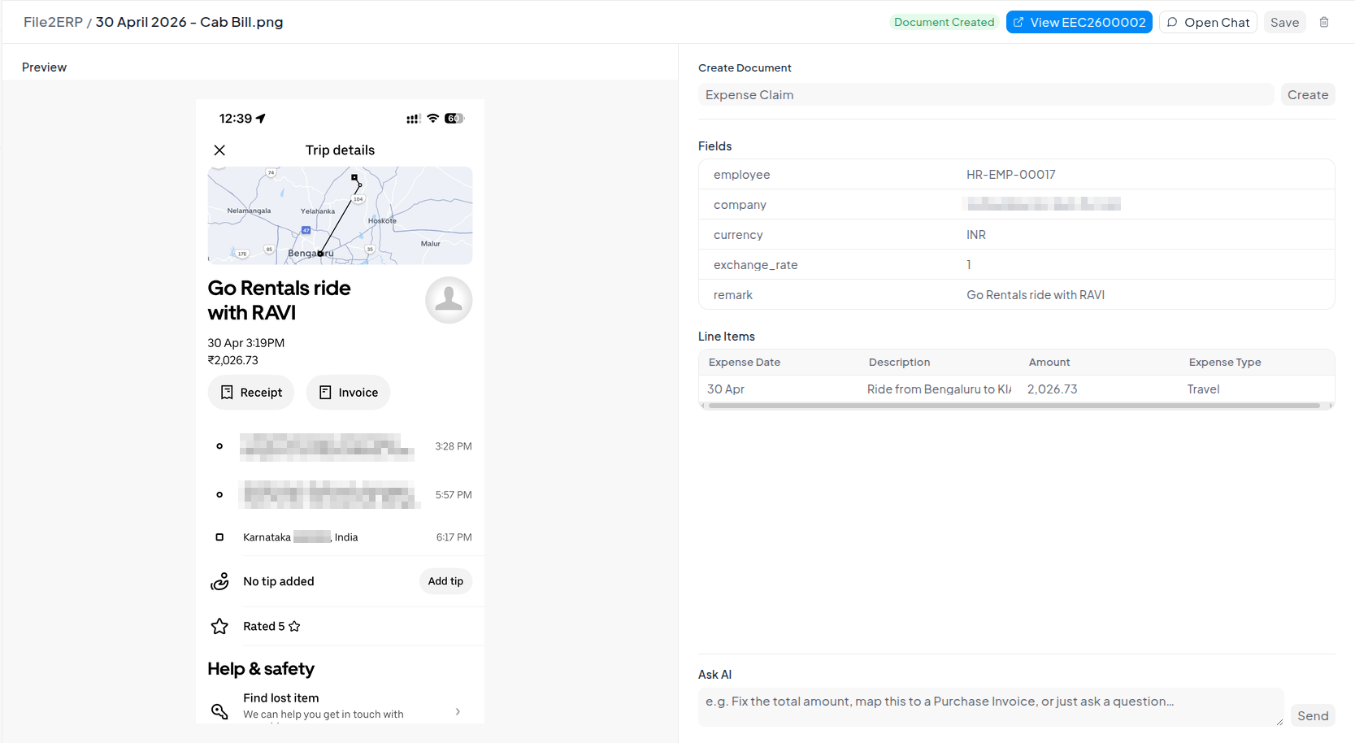Viewport: 1355px width, 743px height.
Task: Save the document
Action: [1284, 22]
